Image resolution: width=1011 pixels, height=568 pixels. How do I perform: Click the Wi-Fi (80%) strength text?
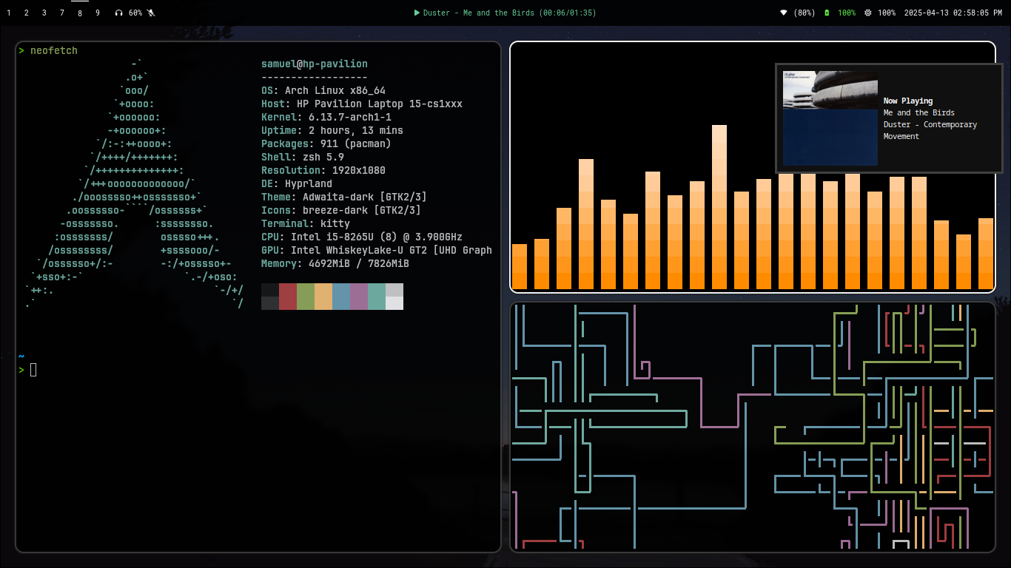tap(805, 13)
